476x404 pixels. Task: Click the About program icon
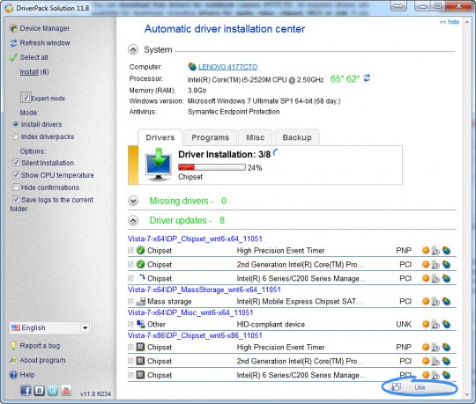coord(13,360)
